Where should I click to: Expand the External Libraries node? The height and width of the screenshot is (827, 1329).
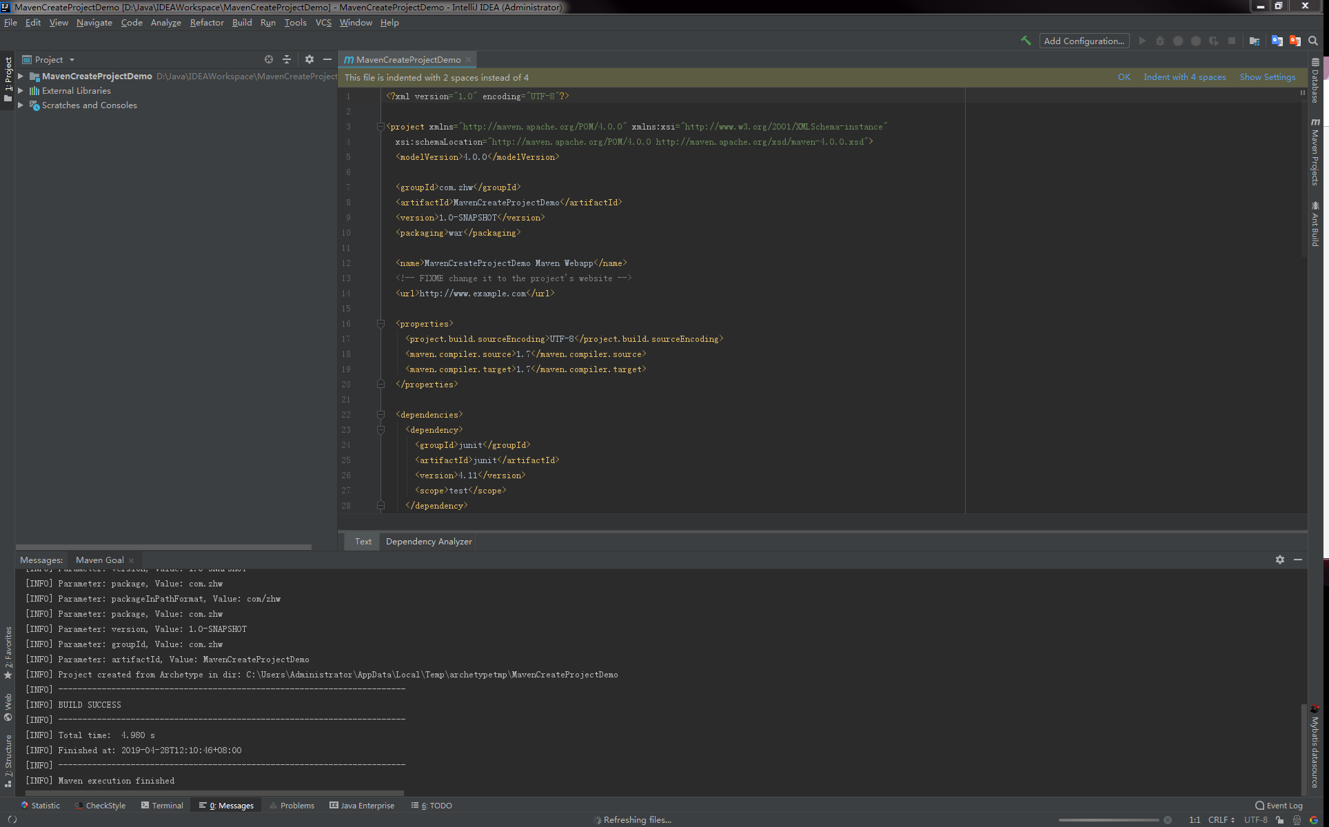(21, 90)
